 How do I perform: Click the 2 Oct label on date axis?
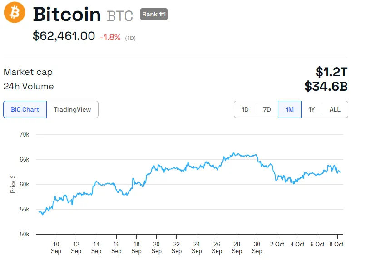pos(277,244)
